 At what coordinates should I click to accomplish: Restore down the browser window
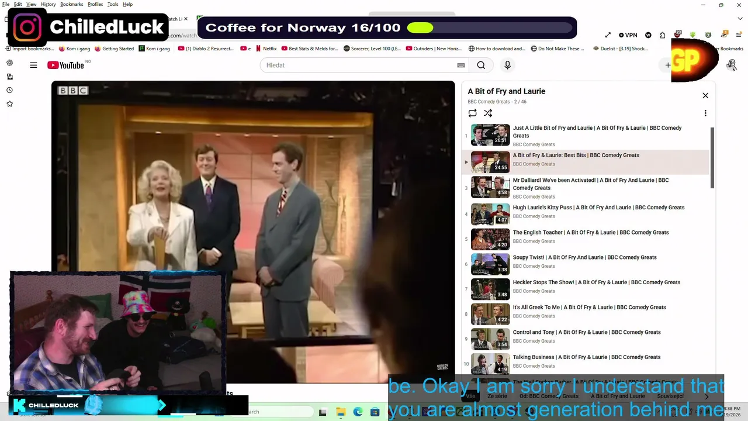pos(721,5)
